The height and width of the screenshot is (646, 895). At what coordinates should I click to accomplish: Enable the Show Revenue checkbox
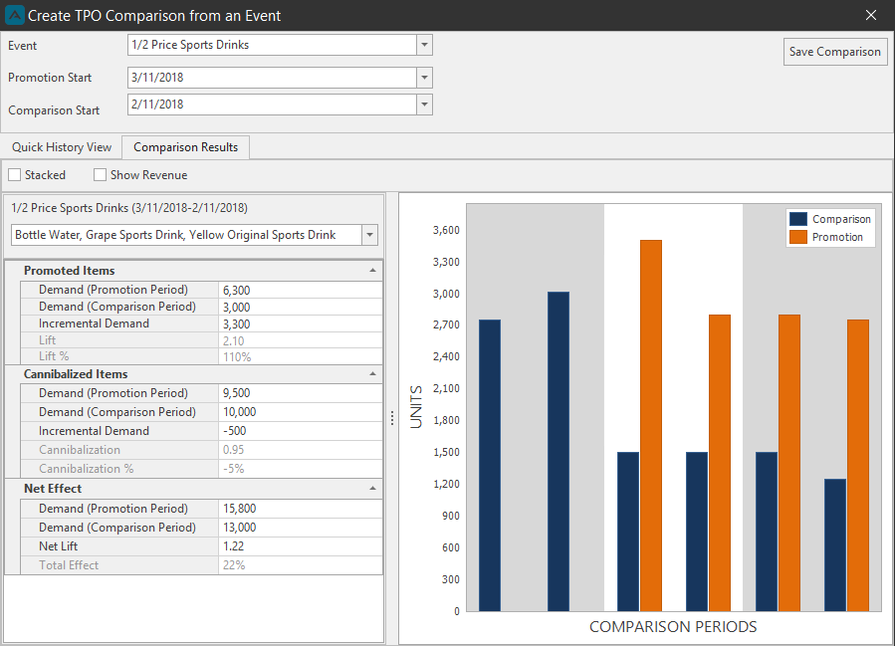click(x=100, y=174)
